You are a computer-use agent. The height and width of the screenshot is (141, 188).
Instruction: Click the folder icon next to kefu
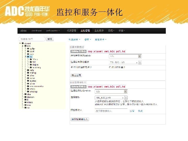[x=28, y=70]
